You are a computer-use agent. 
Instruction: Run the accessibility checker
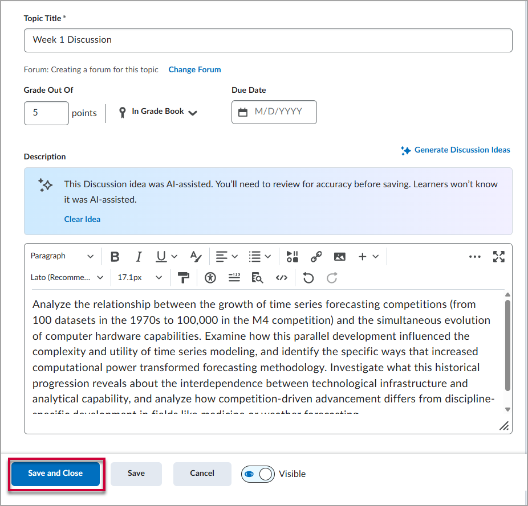coord(210,278)
